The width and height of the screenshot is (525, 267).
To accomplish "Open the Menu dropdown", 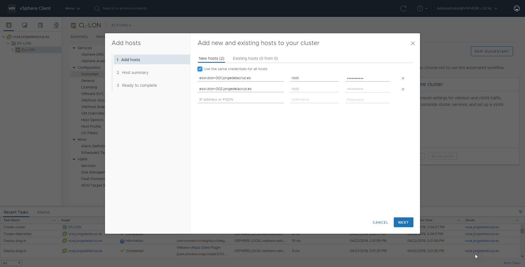I will coord(72,8).
